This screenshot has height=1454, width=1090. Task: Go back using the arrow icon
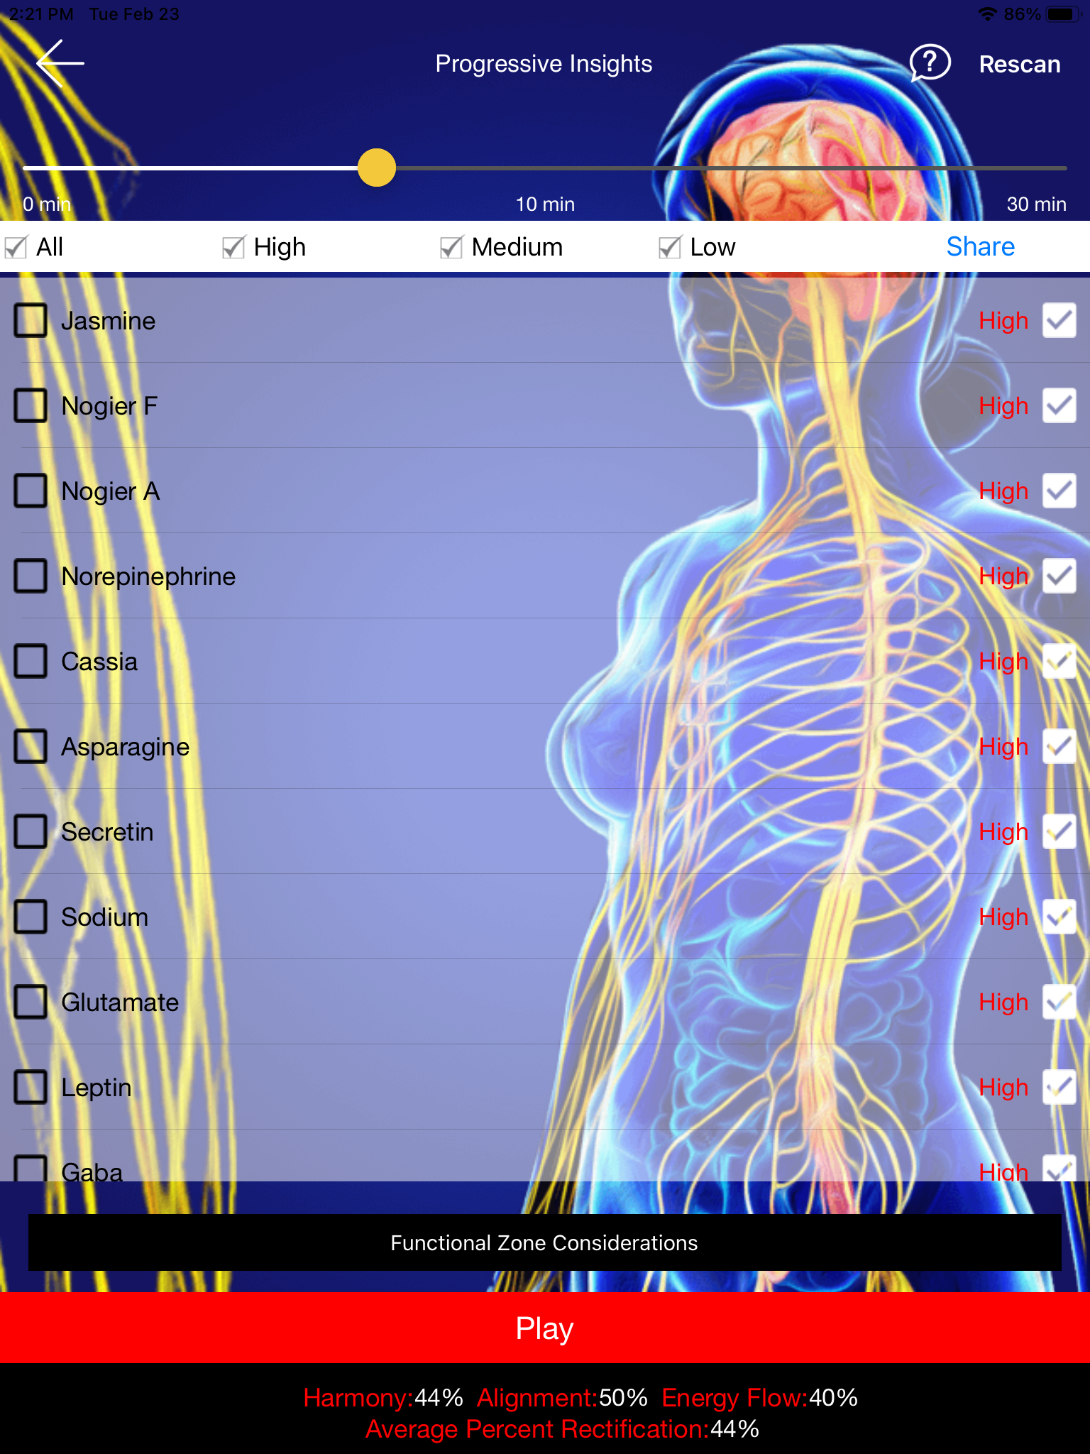coord(60,63)
